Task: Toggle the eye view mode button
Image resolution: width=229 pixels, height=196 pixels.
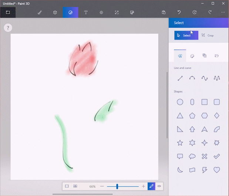Action: [x=159, y=186]
